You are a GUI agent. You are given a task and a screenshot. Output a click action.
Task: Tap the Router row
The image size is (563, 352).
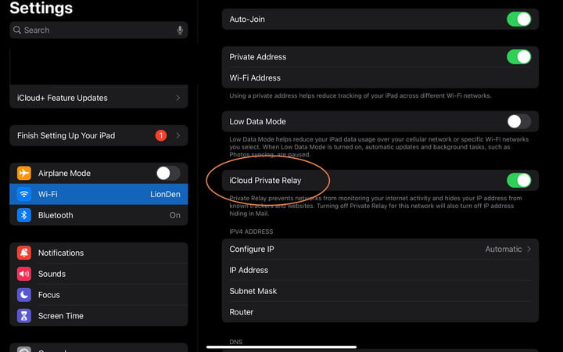click(x=380, y=312)
